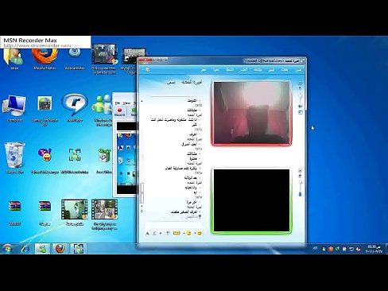Open the yellow winks icon
388x291 pixels.
(177, 233)
